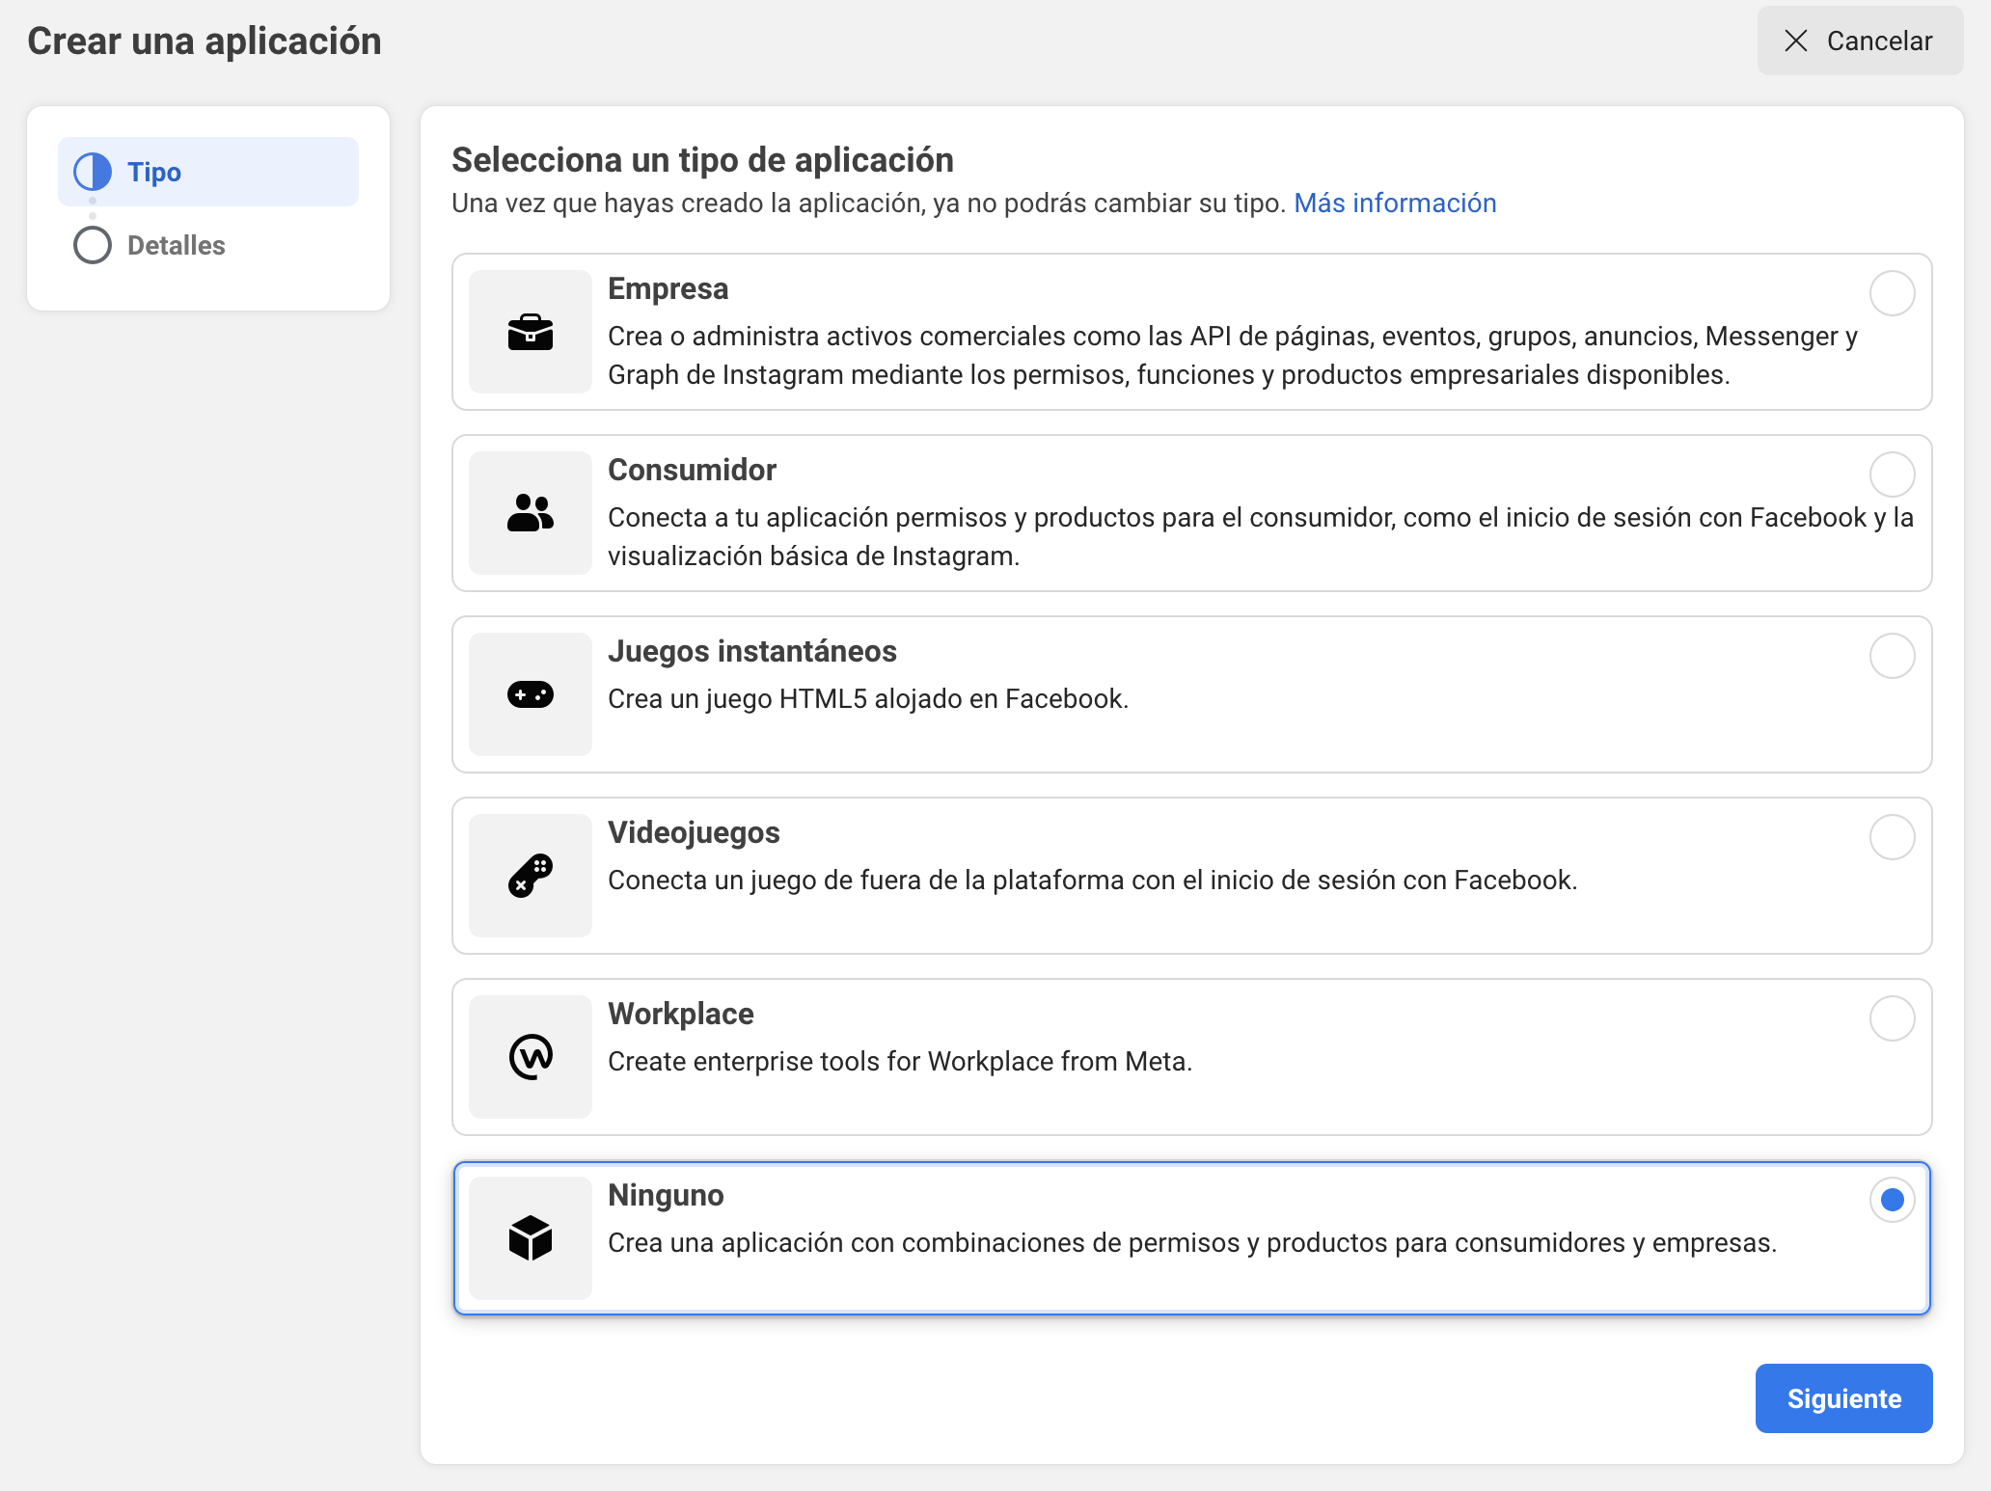The height and width of the screenshot is (1491, 1991).
Task: Select the Workplace radio button
Action: click(1893, 1018)
